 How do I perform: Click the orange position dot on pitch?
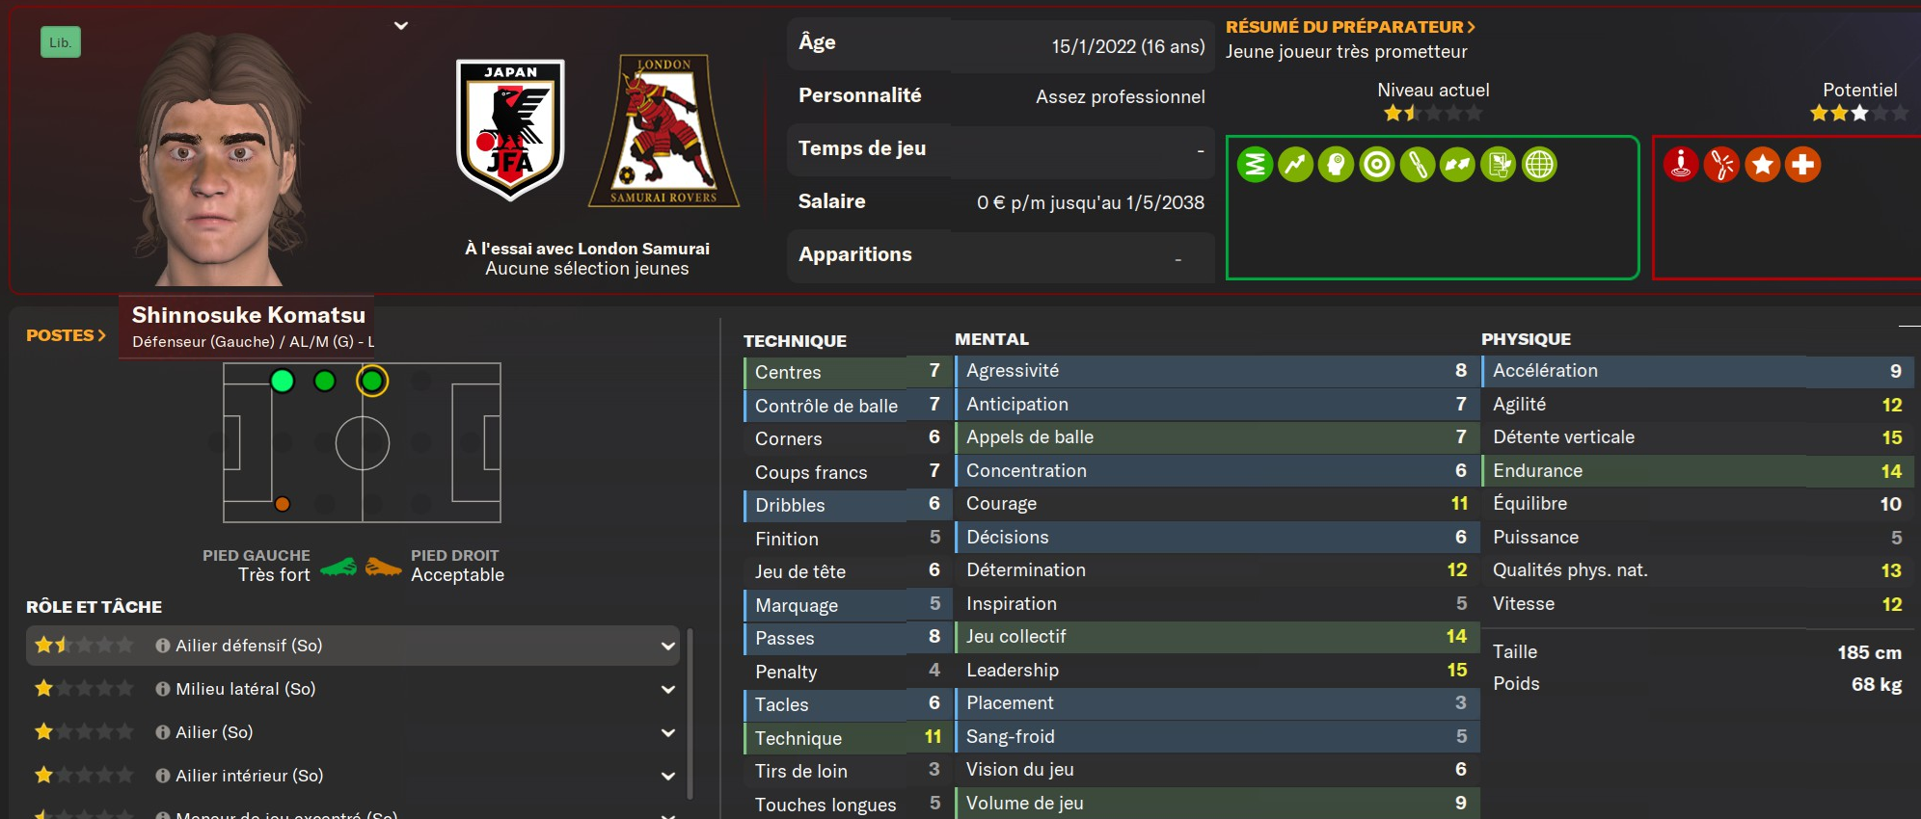pos(283,504)
